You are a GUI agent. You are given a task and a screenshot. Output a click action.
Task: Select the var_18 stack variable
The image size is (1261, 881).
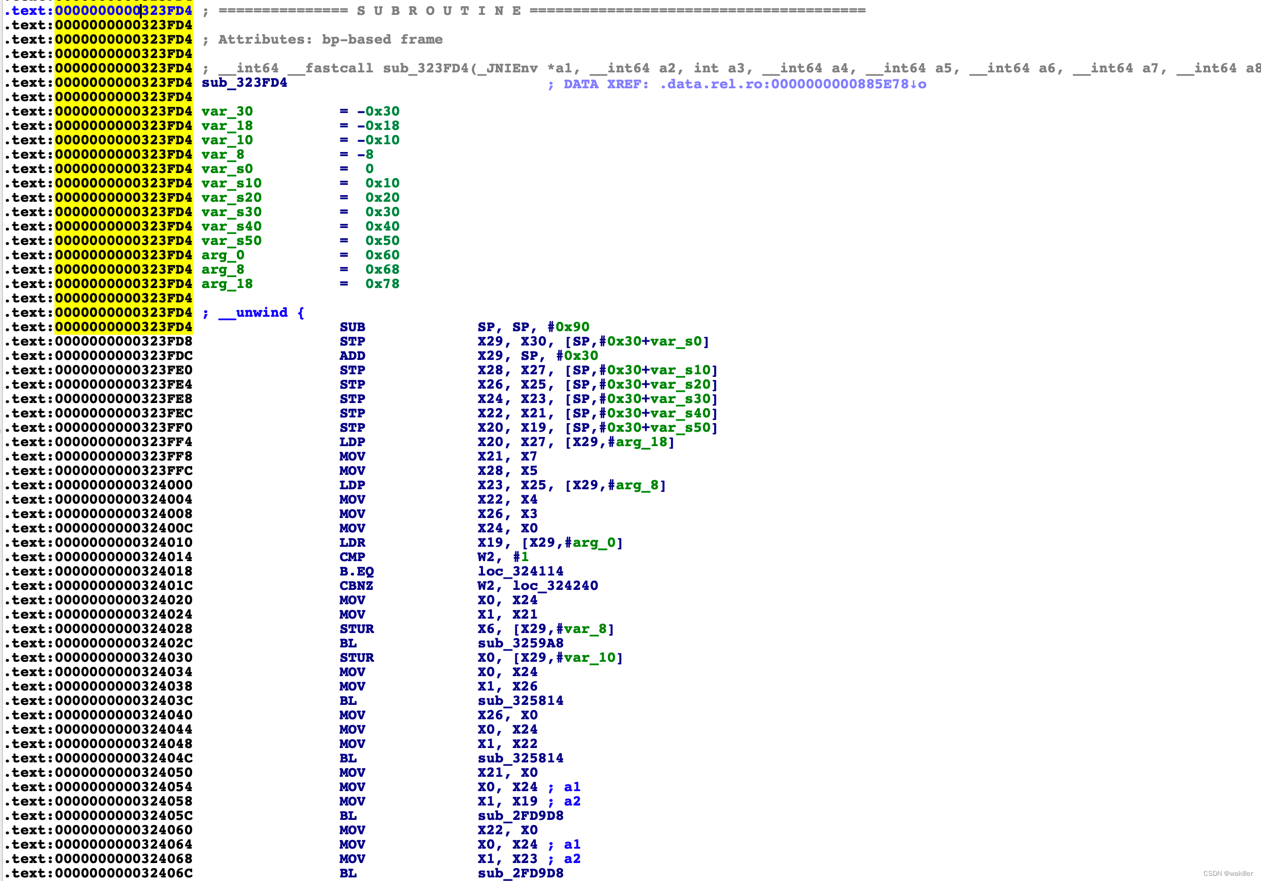pos(227,126)
